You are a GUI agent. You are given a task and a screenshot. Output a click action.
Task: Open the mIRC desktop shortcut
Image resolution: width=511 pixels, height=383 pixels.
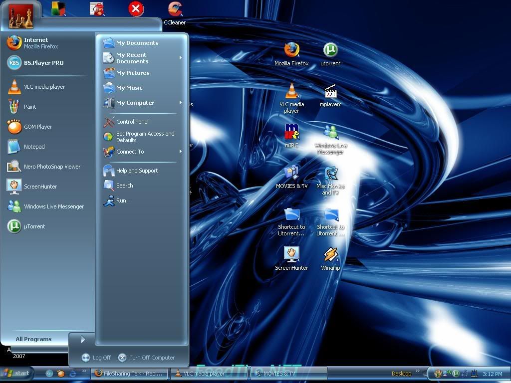coord(291,136)
